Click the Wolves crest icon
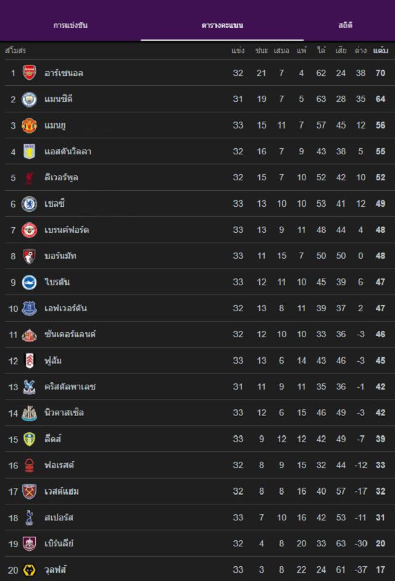395x581 pixels. pos(29,569)
